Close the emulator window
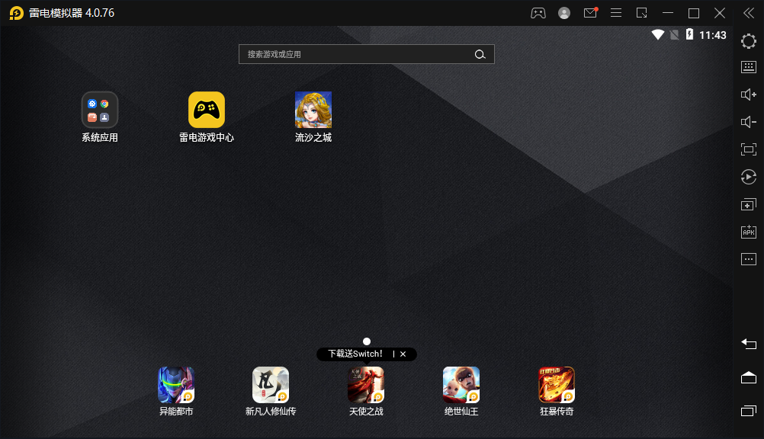 [x=720, y=13]
